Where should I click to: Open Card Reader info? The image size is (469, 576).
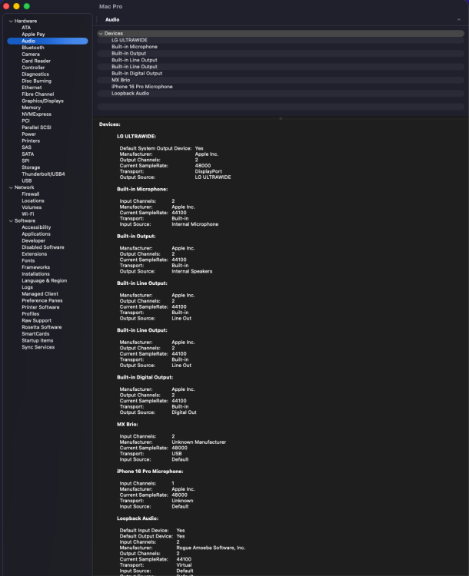point(36,61)
